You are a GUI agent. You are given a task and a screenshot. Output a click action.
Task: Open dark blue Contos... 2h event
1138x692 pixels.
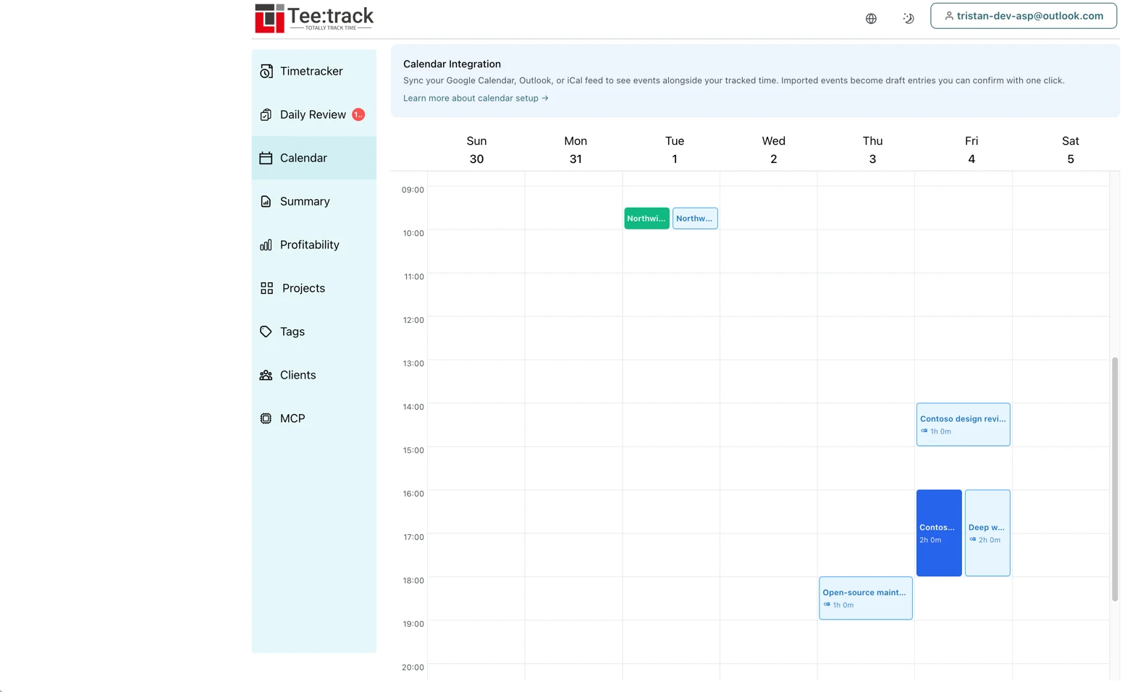tap(939, 533)
